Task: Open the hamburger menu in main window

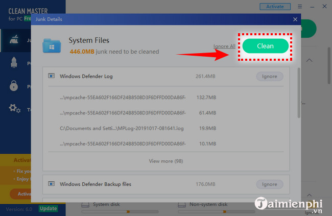Action: coord(300,7)
